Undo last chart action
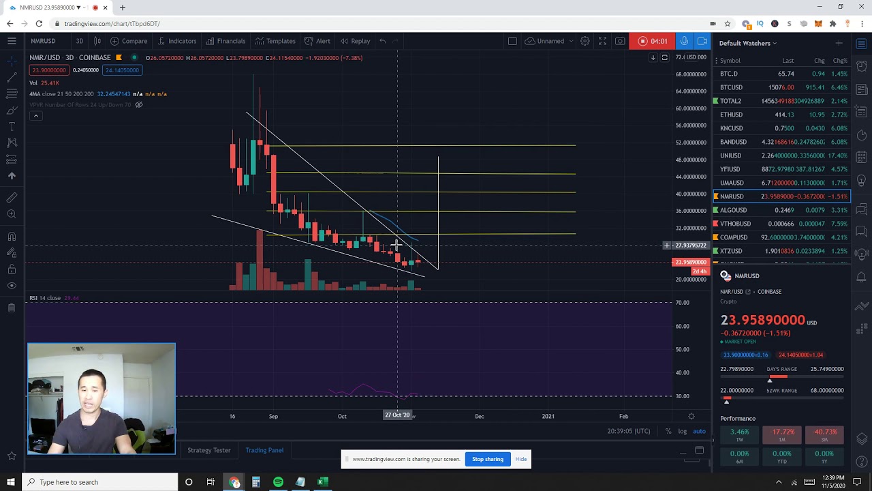The image size is (872, 491). click(383, 41)
